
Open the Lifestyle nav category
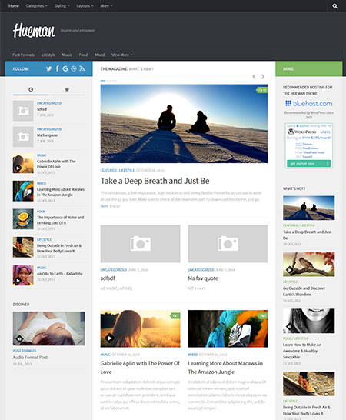48,55
